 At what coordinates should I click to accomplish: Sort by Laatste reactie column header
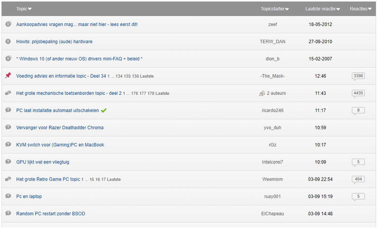(323, 9)
